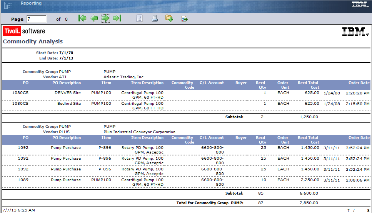The height and width of the screenshot is (213, 372).
Task: Click the export report document icon
Action: (x=184, y=18)
